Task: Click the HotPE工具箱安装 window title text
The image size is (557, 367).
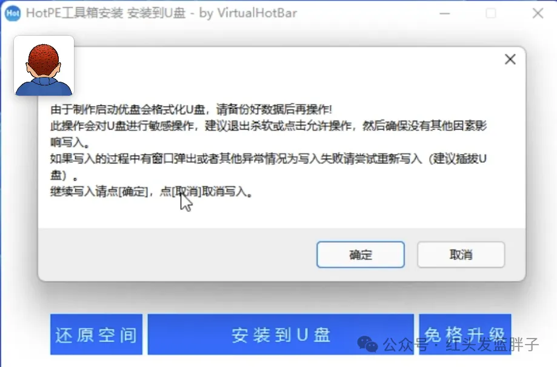Action: click(x=75, y=13)
